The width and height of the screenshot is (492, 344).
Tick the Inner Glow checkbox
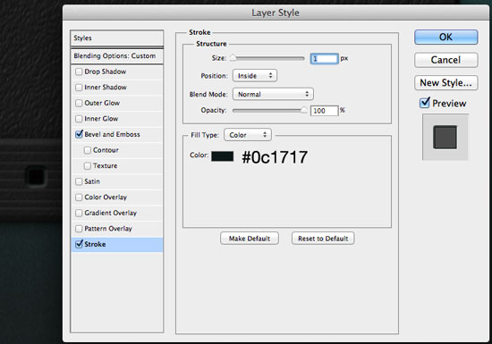click(79, 119)
